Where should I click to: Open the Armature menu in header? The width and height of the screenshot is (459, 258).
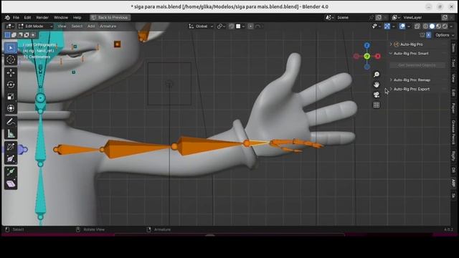108,27
